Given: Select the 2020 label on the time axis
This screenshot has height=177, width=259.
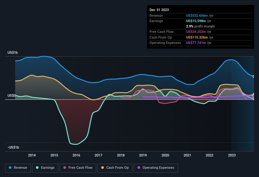Looking at the screenshot, I should coord(165,155).
